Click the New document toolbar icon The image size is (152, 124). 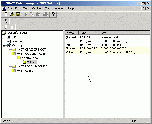point(6,14)
